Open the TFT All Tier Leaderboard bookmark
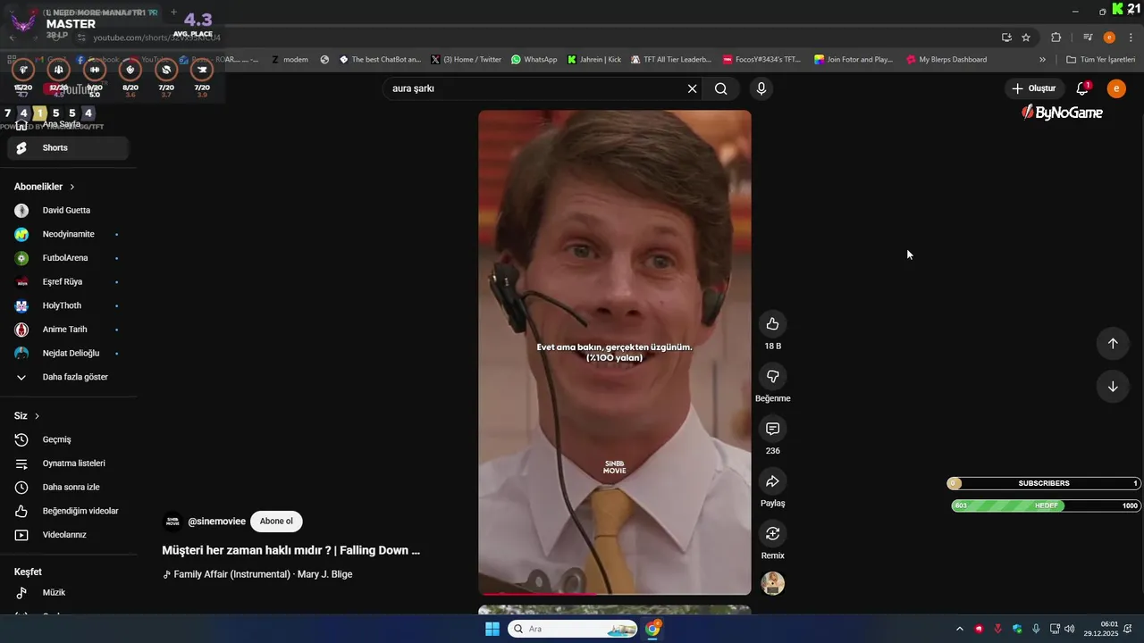 tap(671, 60)
